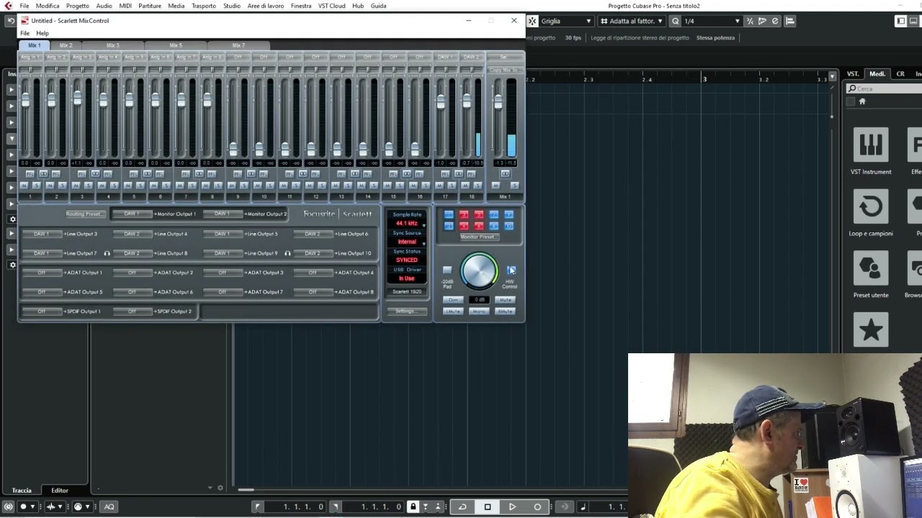Open the VST Cloud menu
922x518 pixels.
click(332, 6)
